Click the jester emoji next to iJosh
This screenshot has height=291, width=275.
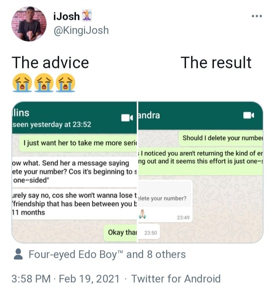(x=87, y=16)
